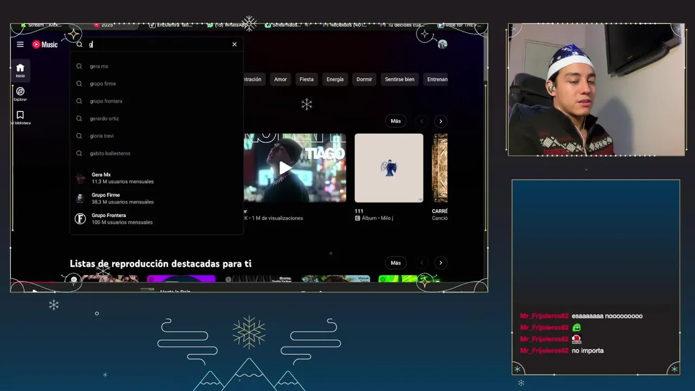This screenshot has width=695, height=391.
Task: Play the TIAGO video thumbnail
Action: (295, 168)
